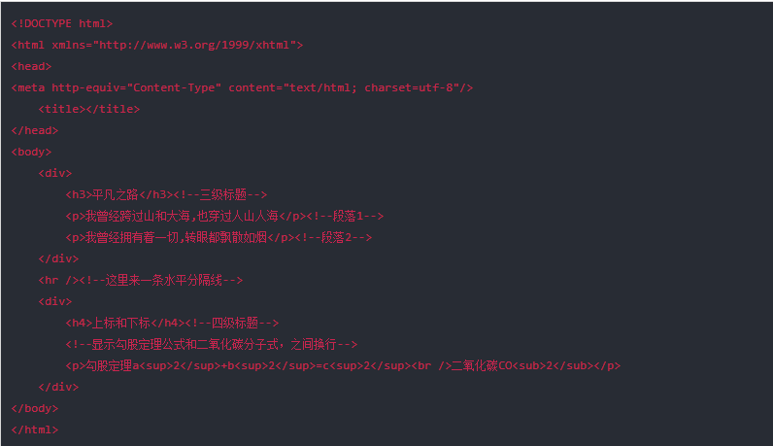
Task: Click the h4 heading line 上标和下标
Action: tap(172, 323)
